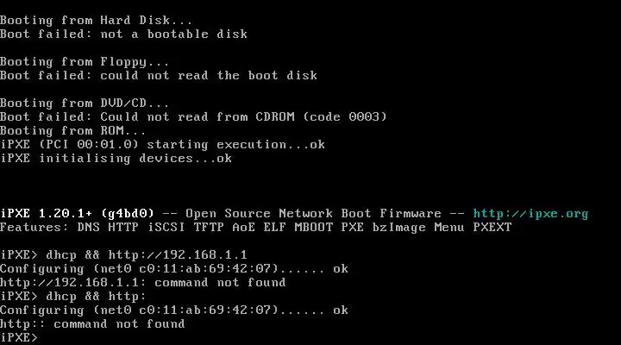Click the 'dhcp && http://192.168.1.1' command
621x345 pixels.
tap(147, 254)
